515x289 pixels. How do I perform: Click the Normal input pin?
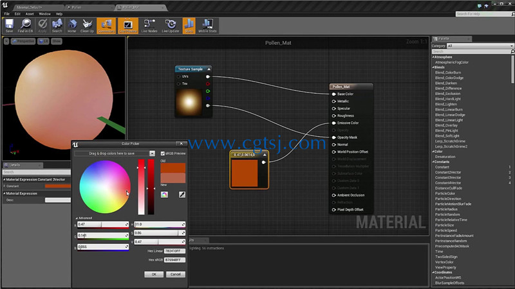(333, 144)
